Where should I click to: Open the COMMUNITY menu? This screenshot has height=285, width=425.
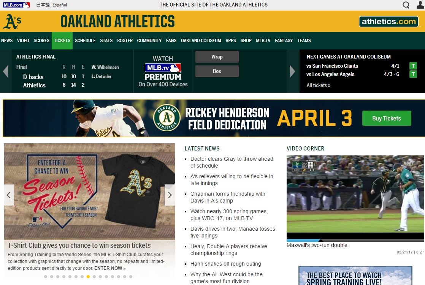[149, 41]
